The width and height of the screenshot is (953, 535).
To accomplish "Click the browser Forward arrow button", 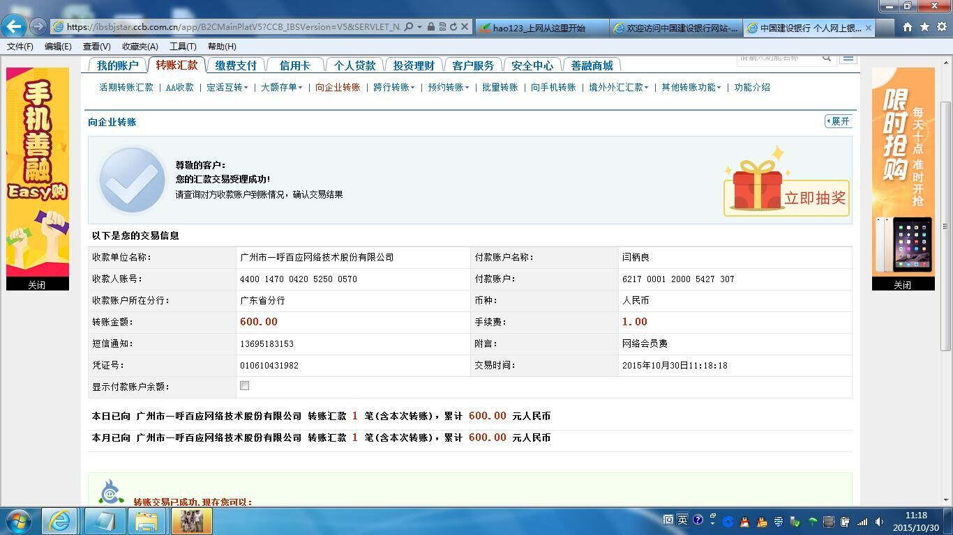I will pyautogui.click(x=38, y=26).
